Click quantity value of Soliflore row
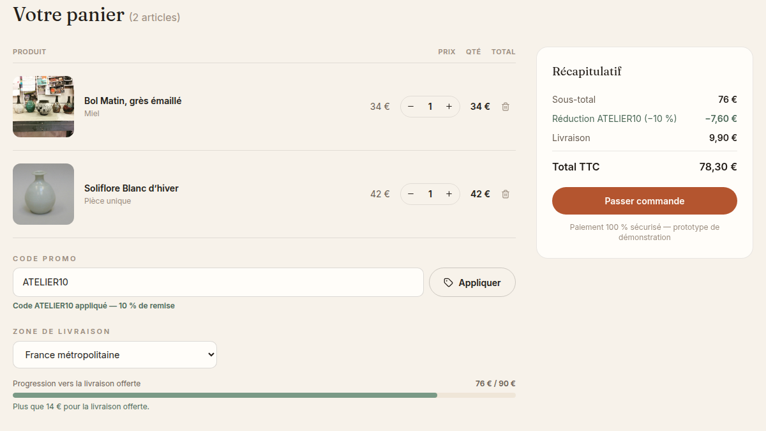The image size is (766, 431). point(430,194)
